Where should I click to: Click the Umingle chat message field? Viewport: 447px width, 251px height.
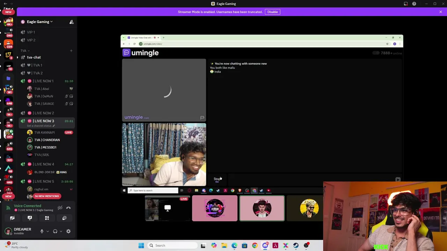tap(310, 179)
